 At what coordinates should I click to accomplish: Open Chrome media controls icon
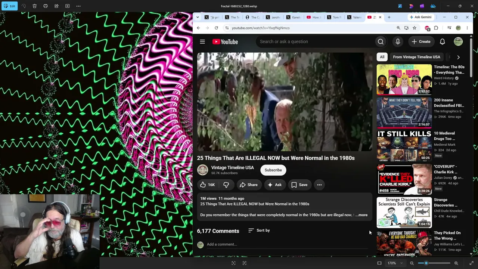(x=449, y=28)
